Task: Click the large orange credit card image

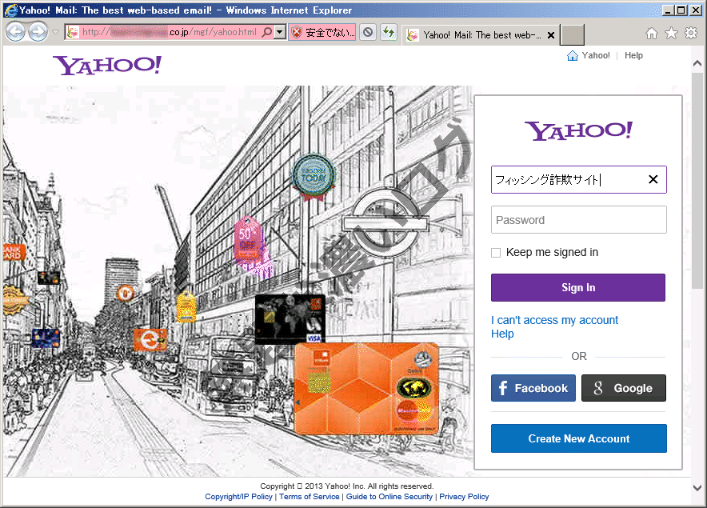Action: tap(366, 389)
